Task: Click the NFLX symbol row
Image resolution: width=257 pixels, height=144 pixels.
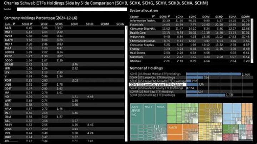Action: point(64,109)
